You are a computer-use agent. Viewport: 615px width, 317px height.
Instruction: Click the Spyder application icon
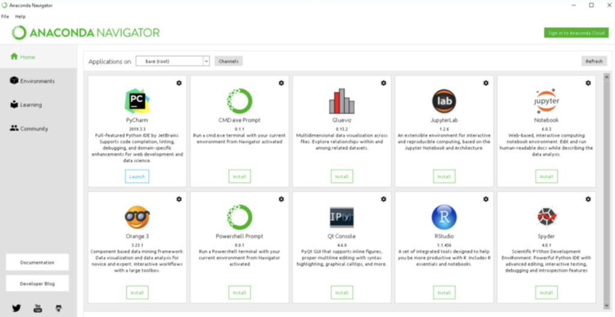pos(546,217)
